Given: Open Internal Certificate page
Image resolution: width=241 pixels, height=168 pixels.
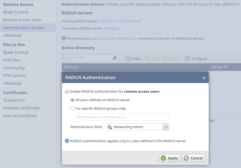Looking at the screenshot, I should click(x=20, y=116).
